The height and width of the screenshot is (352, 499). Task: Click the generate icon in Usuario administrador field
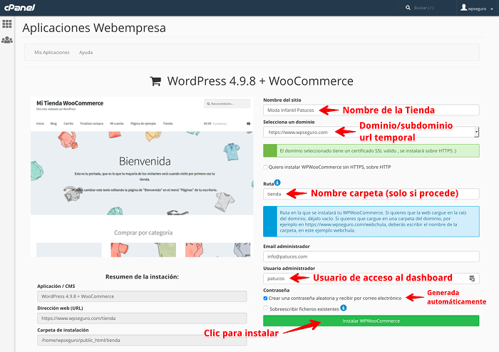tap(472, 279)
